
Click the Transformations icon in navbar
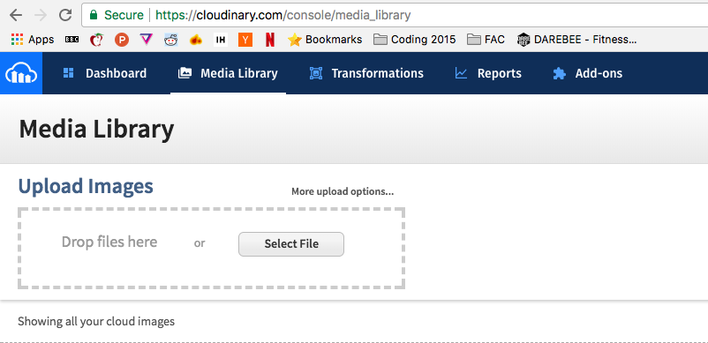(x=316, y=73)
